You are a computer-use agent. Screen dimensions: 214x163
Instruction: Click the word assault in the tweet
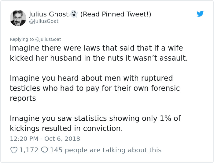coord(173,58)
